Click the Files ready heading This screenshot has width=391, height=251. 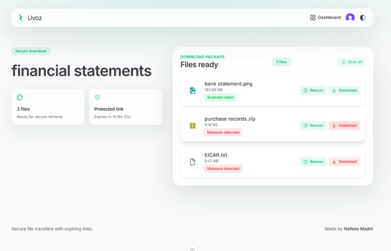coord(199,65)
